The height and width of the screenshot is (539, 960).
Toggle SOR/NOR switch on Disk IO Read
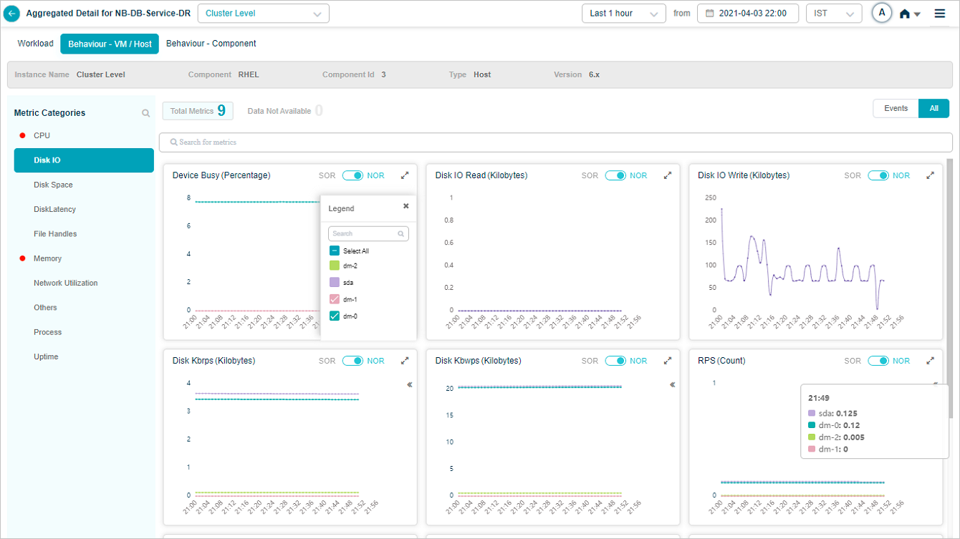tap(615, 175)
